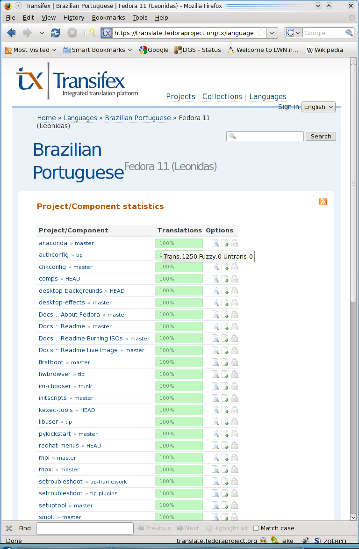Download the anaconda master translation file
The image size is (359, 549).
click(x=225, y=243)
